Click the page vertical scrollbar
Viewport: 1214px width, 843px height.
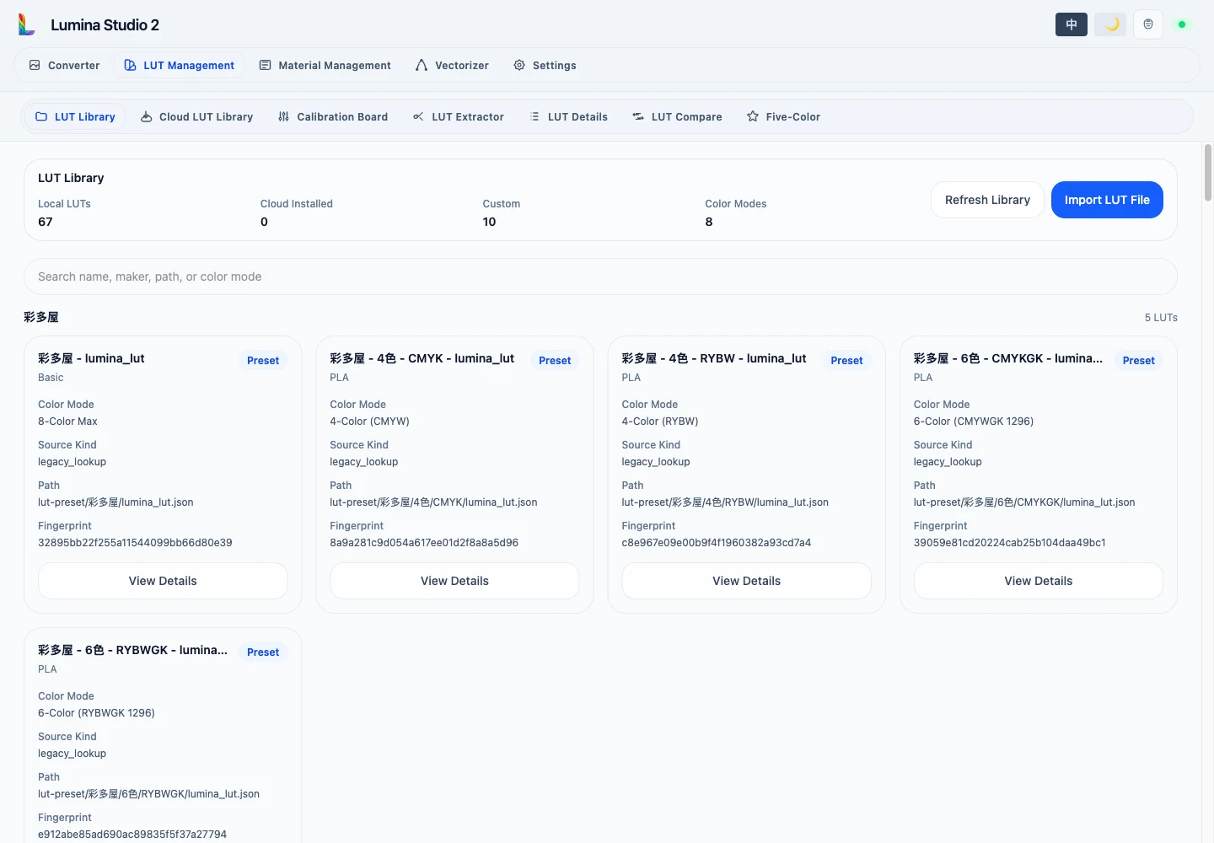(x=1207, y=173)
